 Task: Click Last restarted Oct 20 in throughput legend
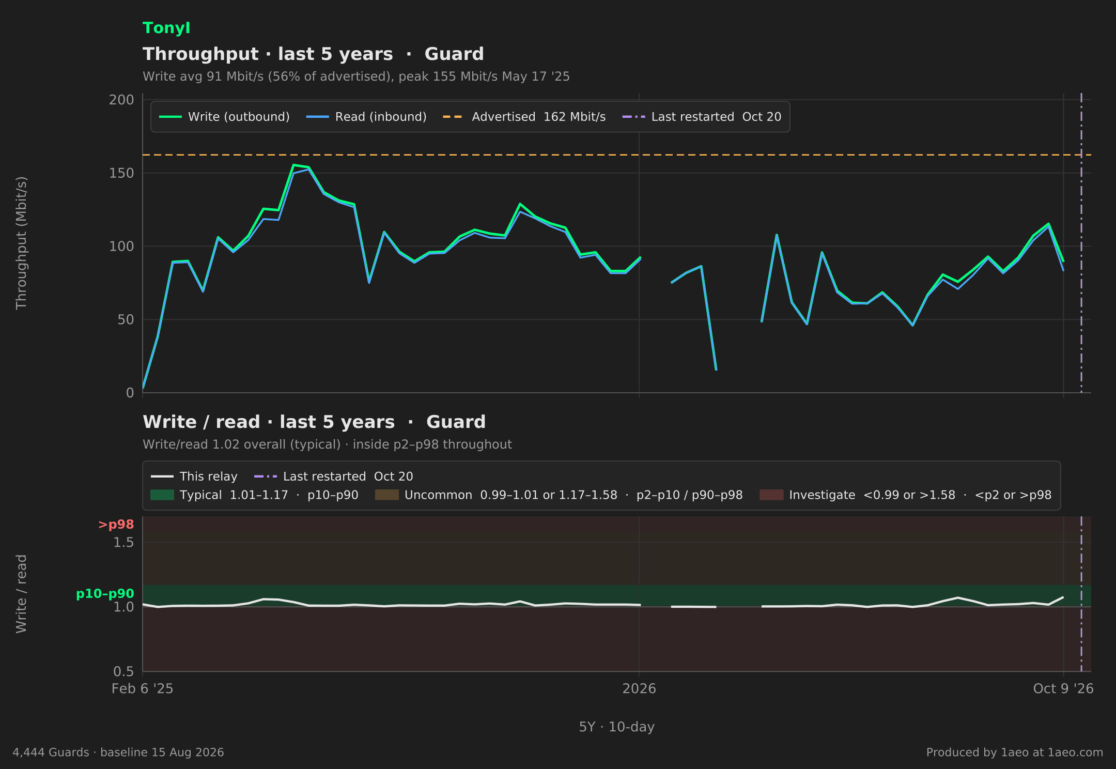(x=702, y=117)
